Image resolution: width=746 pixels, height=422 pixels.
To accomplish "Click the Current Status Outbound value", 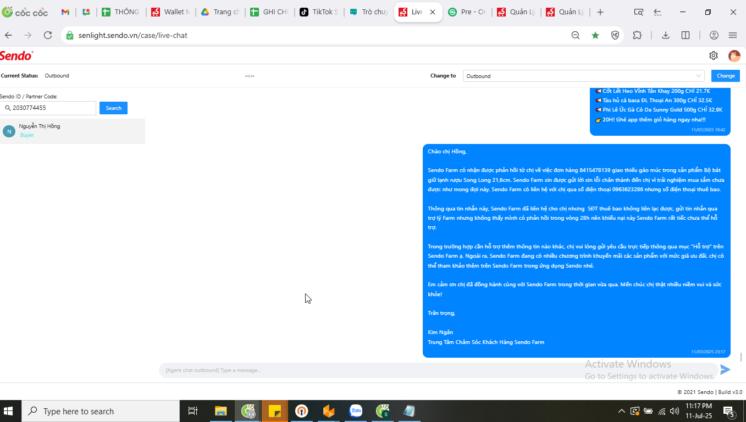I will [x=57, y=76].
